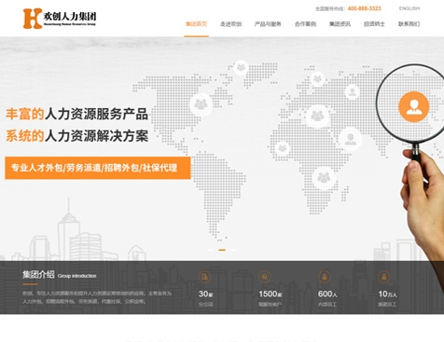Click the single person icon over Asia
444x342 pixels.
tap(351, 139)
